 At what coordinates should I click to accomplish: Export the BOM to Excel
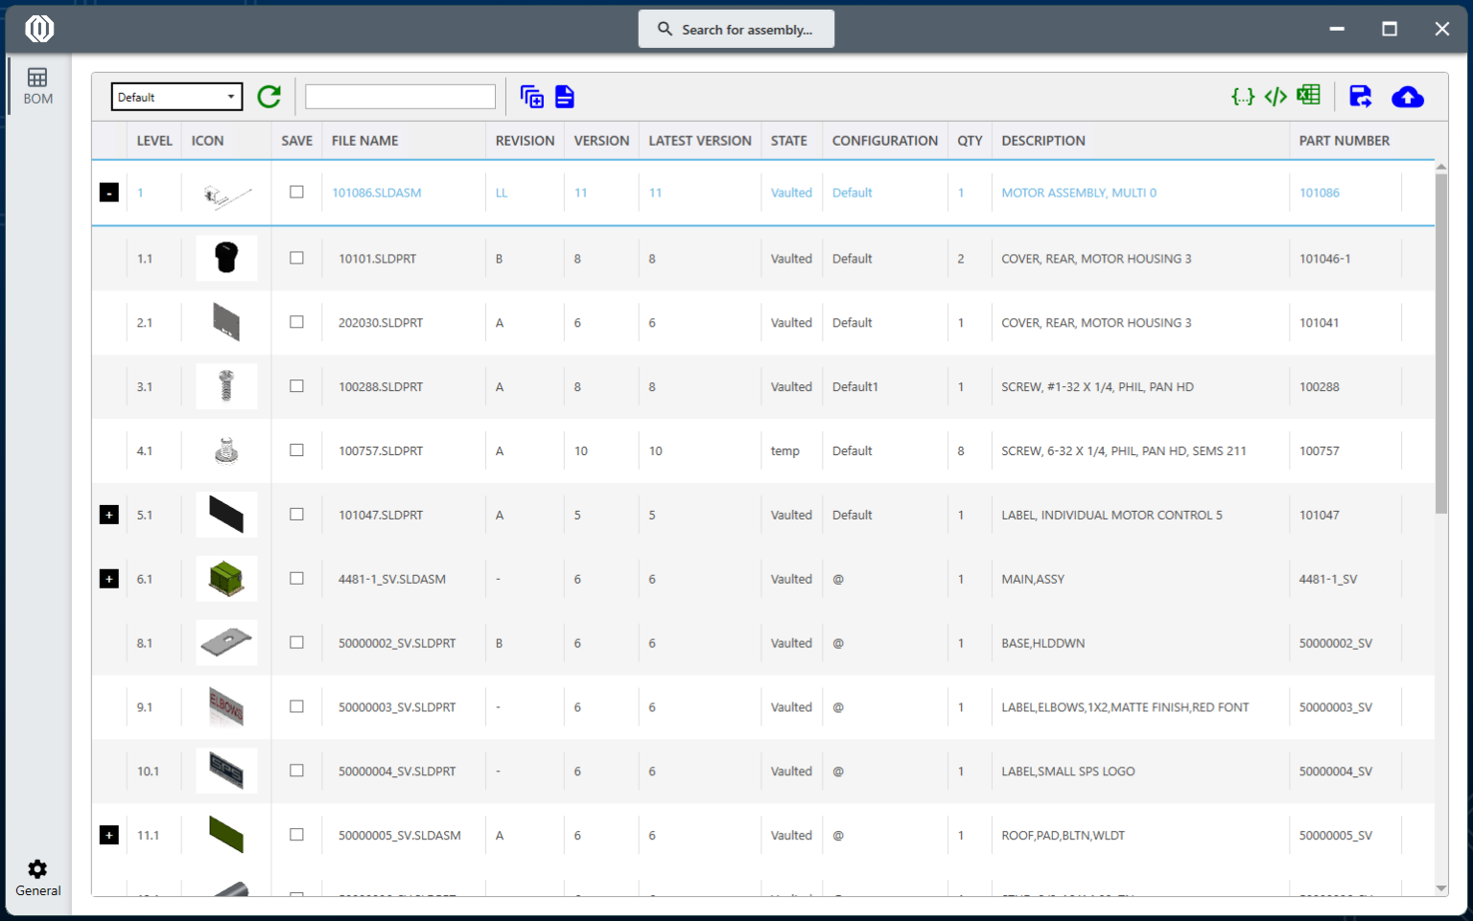[x=1308, y=96]
